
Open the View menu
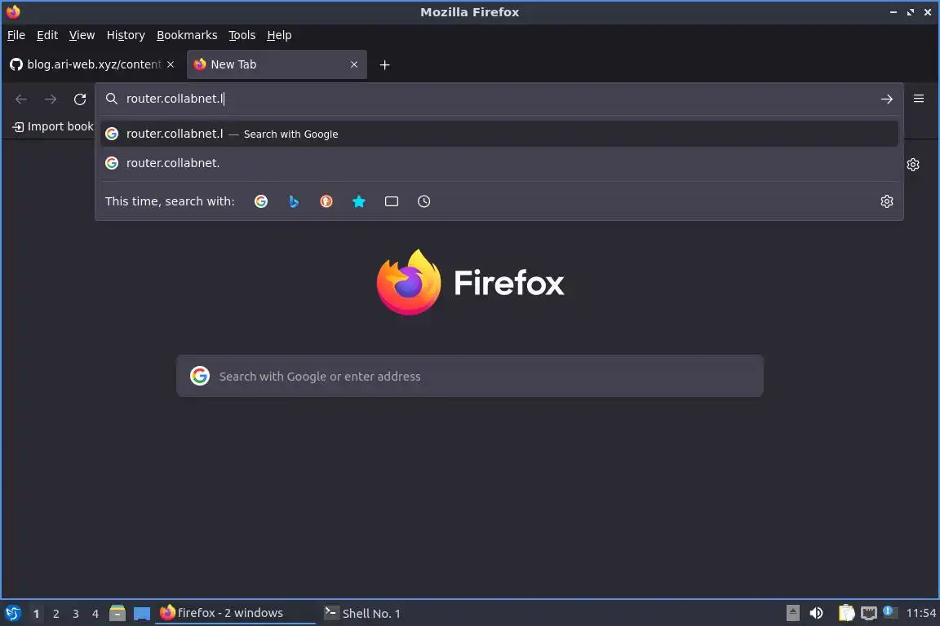tap(82, 35)
